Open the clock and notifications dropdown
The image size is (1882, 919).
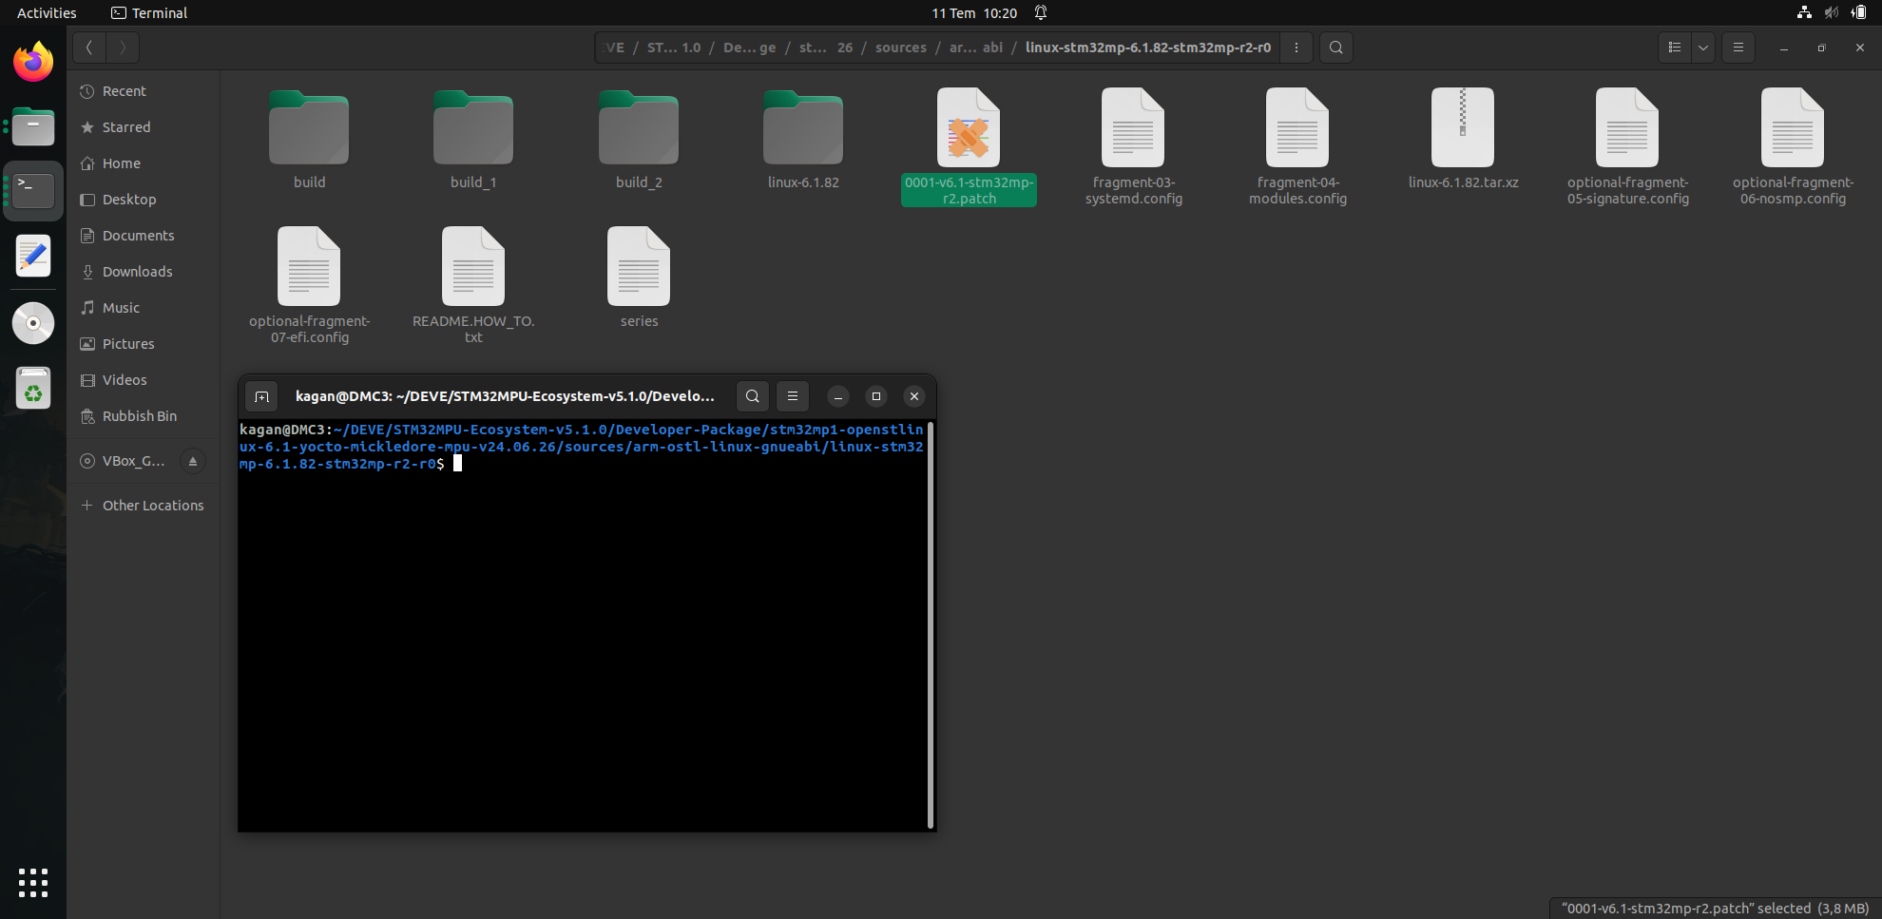pyautogui.click(x=973, y=12)
